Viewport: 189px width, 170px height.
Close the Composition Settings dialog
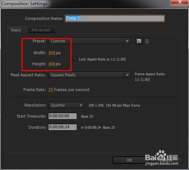(180, 2)
